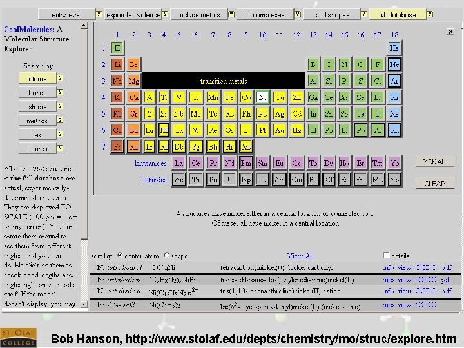Search by source button

37,148
